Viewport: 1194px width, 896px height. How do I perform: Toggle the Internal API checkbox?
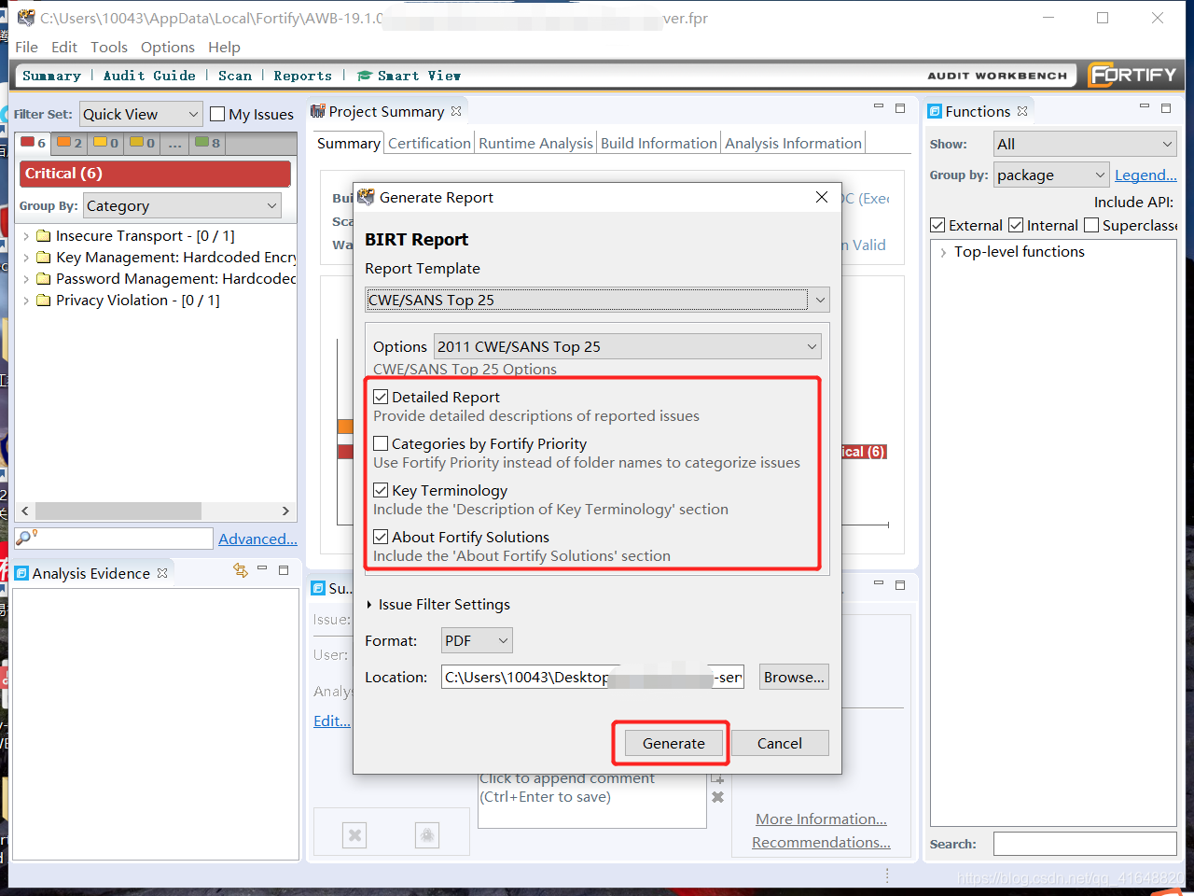1016,225
